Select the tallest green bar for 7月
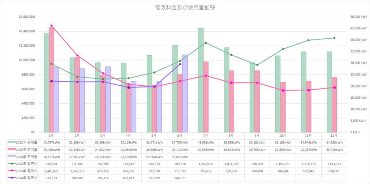370x184 pixels. point(201,80)
